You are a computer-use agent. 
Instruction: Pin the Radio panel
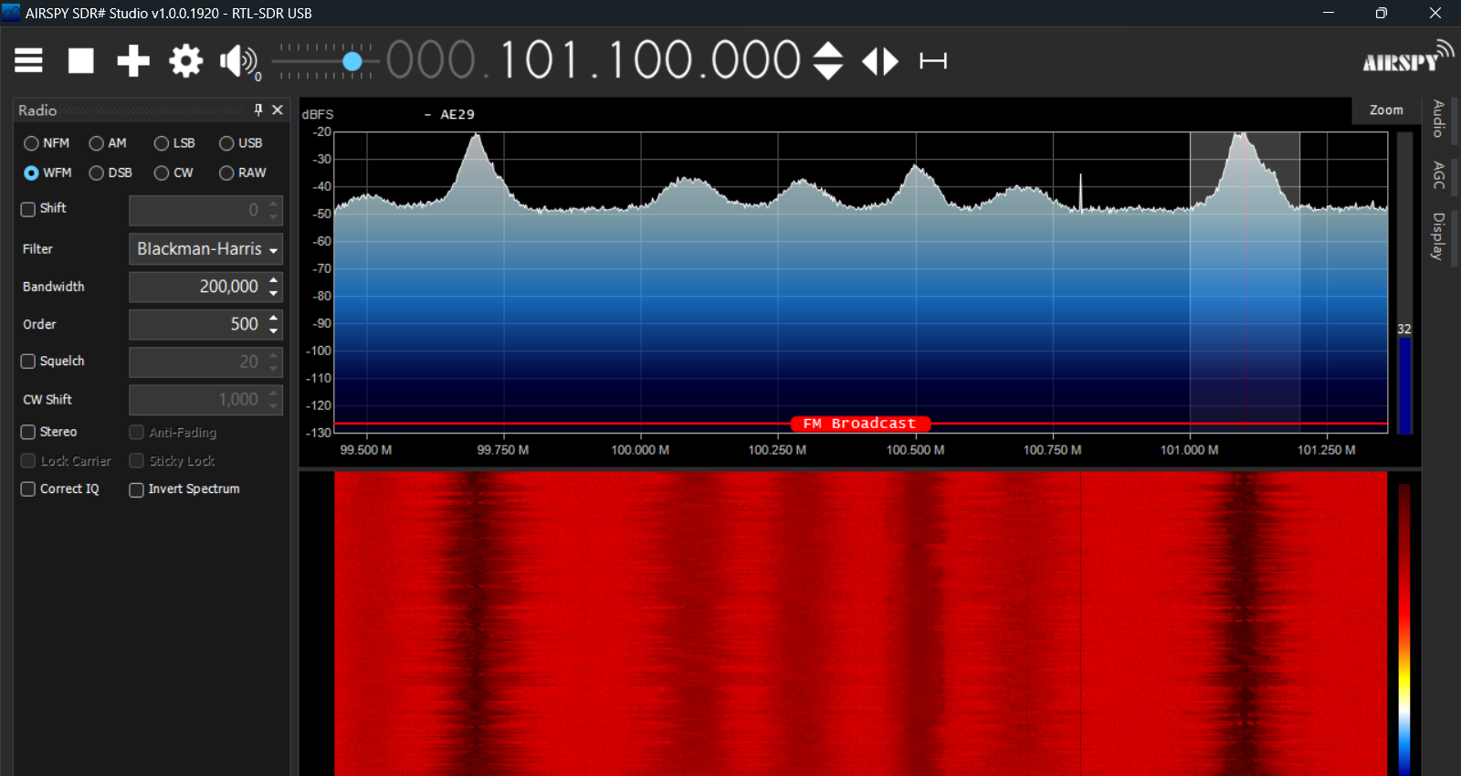[x=258, y=110]
